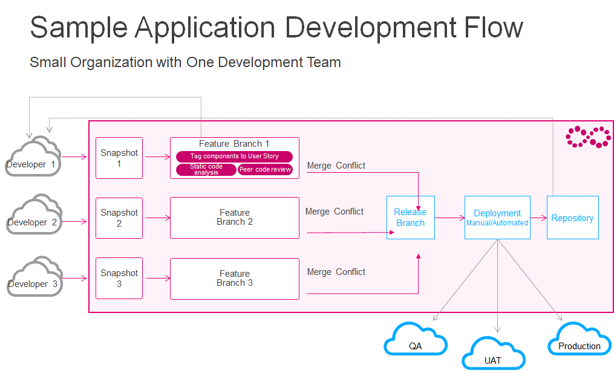Select the Feature Branch 3 box
Screen dimensions: 614x371
pyautogui.click(x=235, y=279)
